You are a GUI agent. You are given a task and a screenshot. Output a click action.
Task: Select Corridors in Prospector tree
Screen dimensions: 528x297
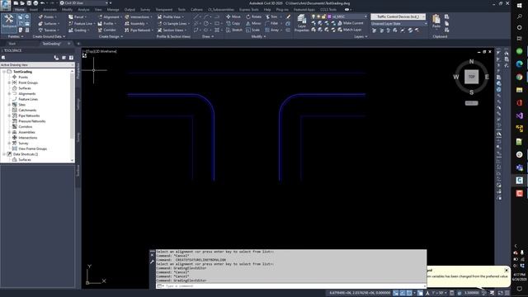point(26,127)
